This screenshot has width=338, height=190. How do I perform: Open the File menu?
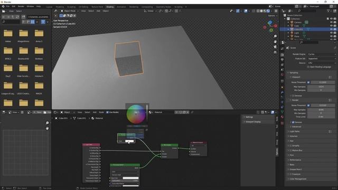[x=8, y=6]
